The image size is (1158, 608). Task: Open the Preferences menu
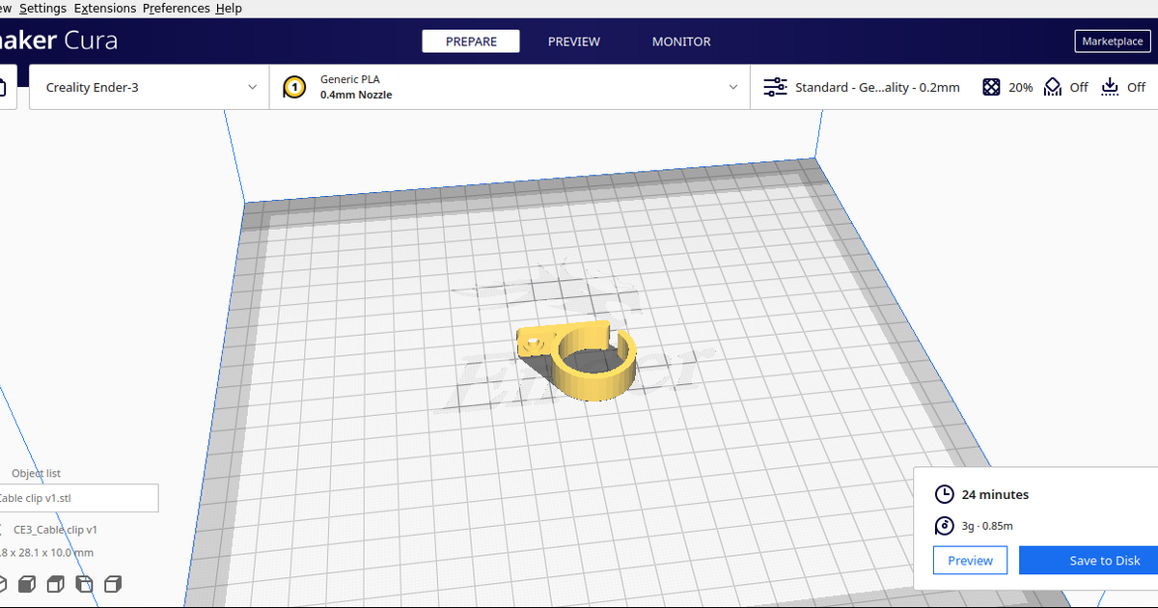point(176,8)
